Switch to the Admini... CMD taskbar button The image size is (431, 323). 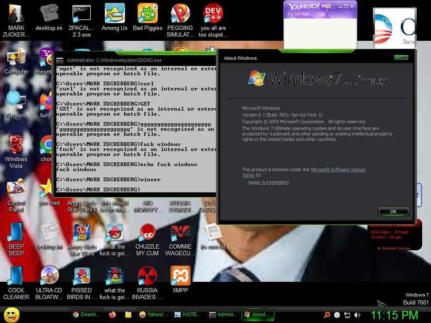223,315
